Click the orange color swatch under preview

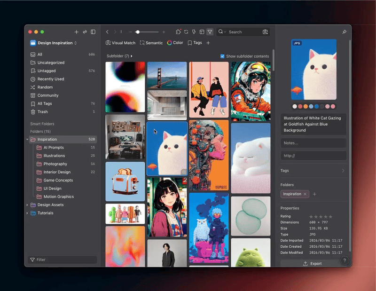305,106
